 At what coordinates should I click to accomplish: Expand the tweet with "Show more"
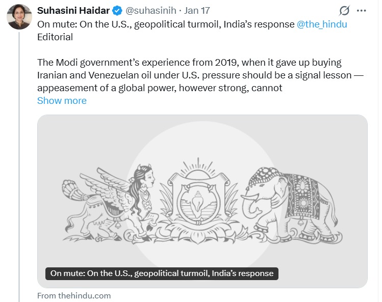pos(62,100)
